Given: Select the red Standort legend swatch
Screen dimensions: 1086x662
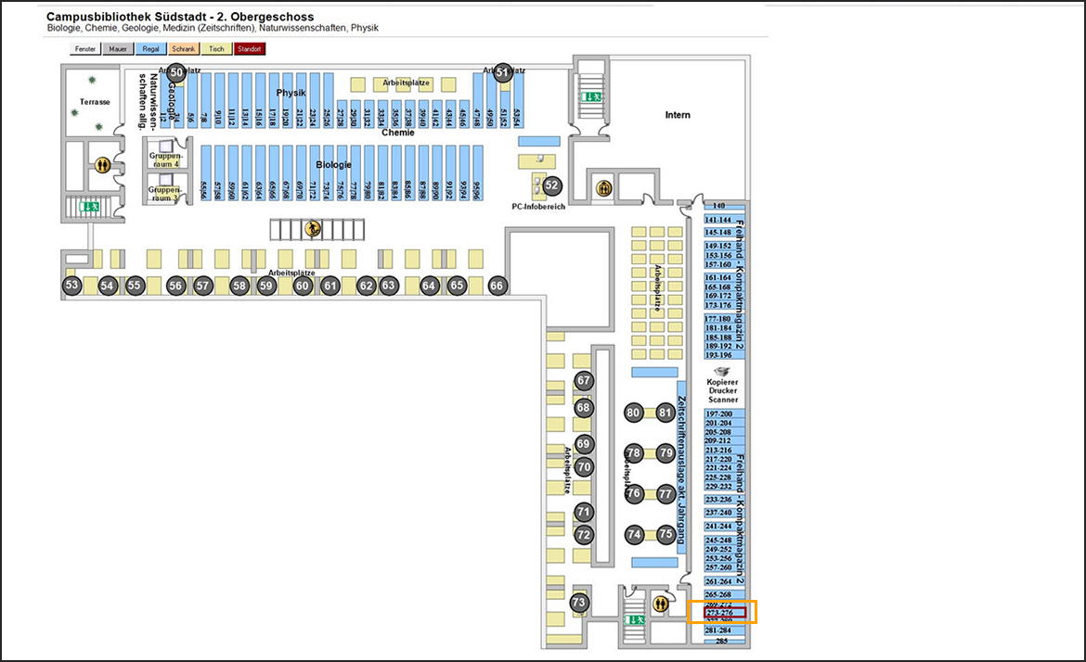Looking at the screenshot, I should 250,49.
